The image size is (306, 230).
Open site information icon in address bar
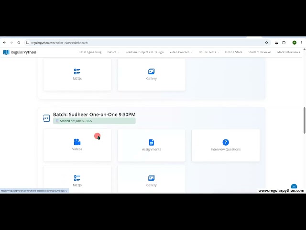(x=27, y=43)
